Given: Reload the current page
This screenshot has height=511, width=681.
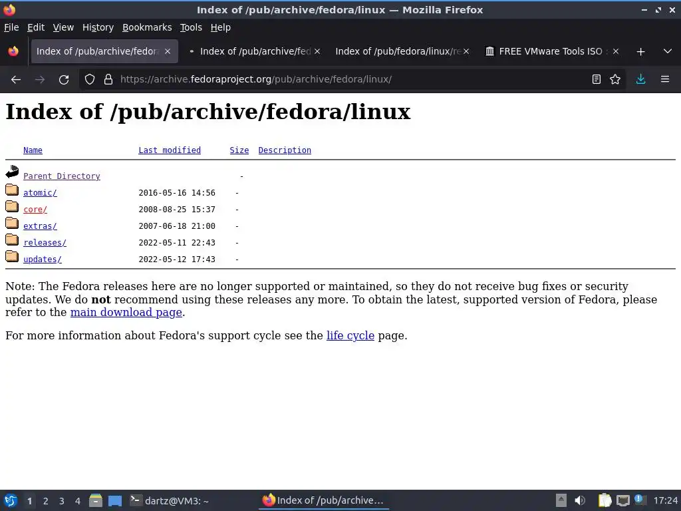Looking at the screenshot, I should (64, 80).
